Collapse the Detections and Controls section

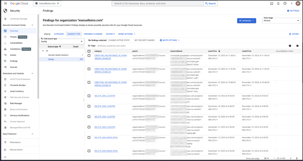coord(32,73)
